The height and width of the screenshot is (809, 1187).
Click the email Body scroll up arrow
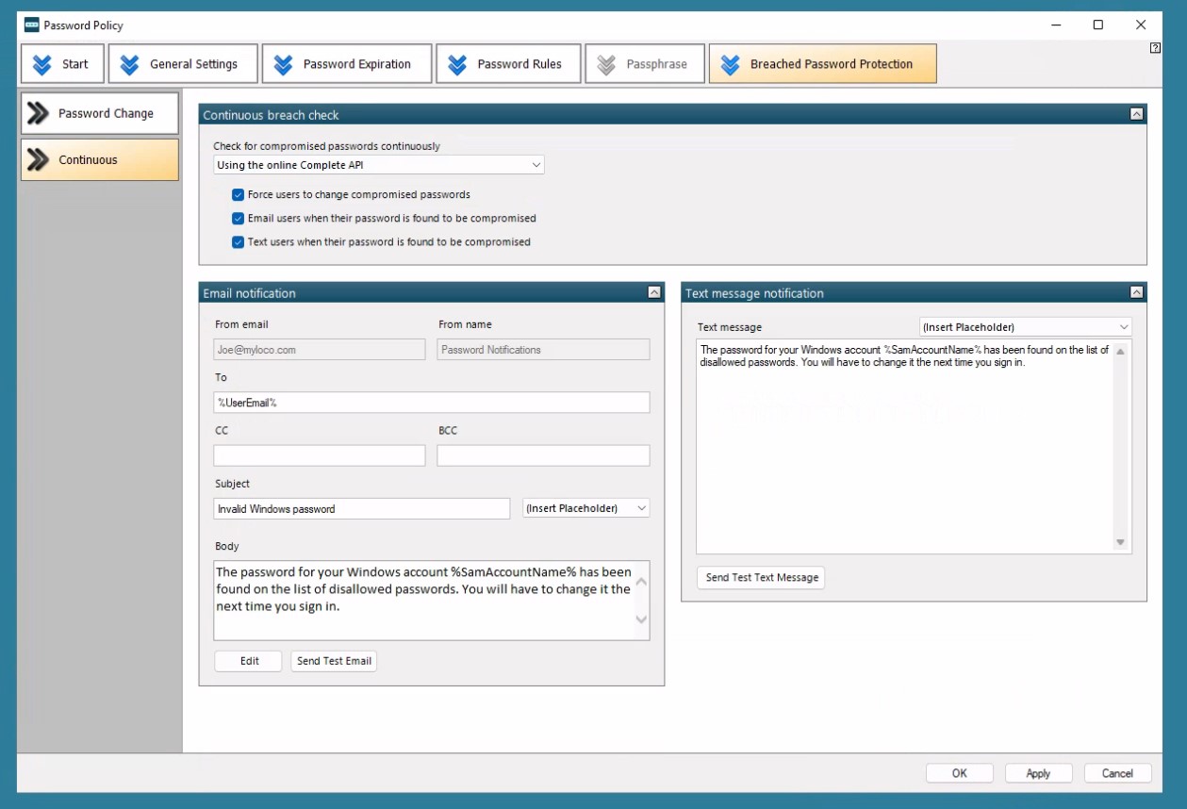(641, 581)
